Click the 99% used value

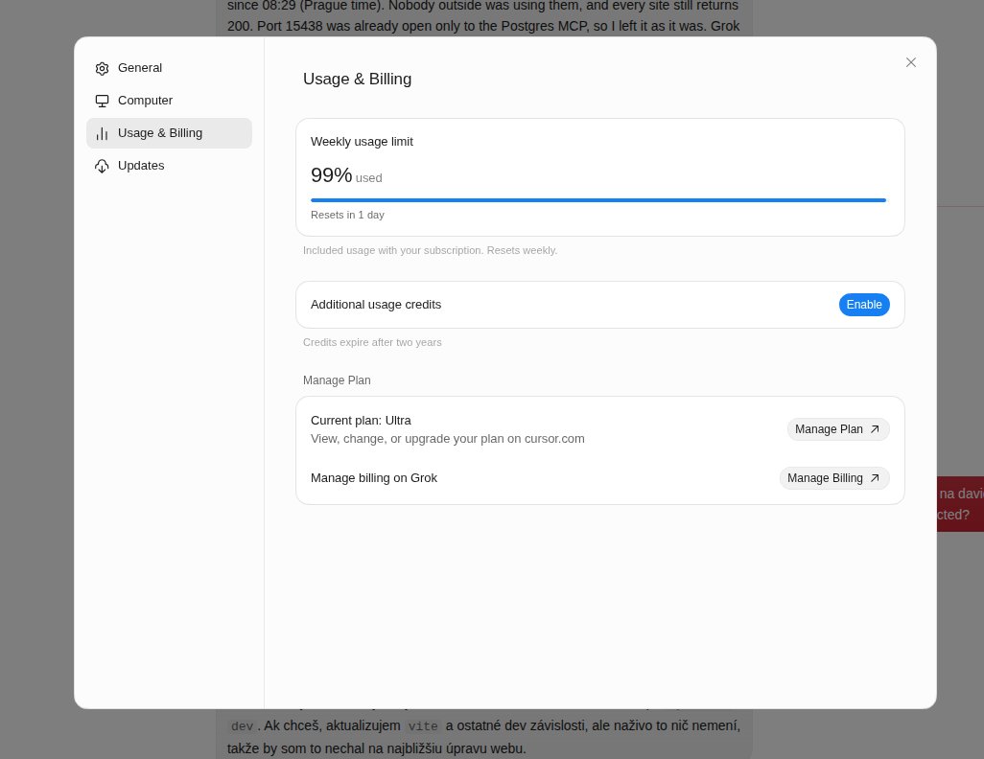(346, 175)
